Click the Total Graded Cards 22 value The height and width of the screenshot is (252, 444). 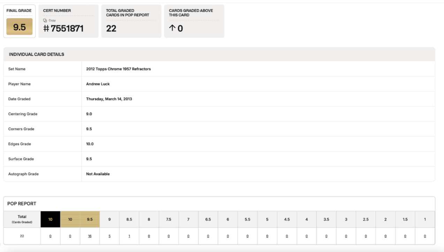coord(111,29)
